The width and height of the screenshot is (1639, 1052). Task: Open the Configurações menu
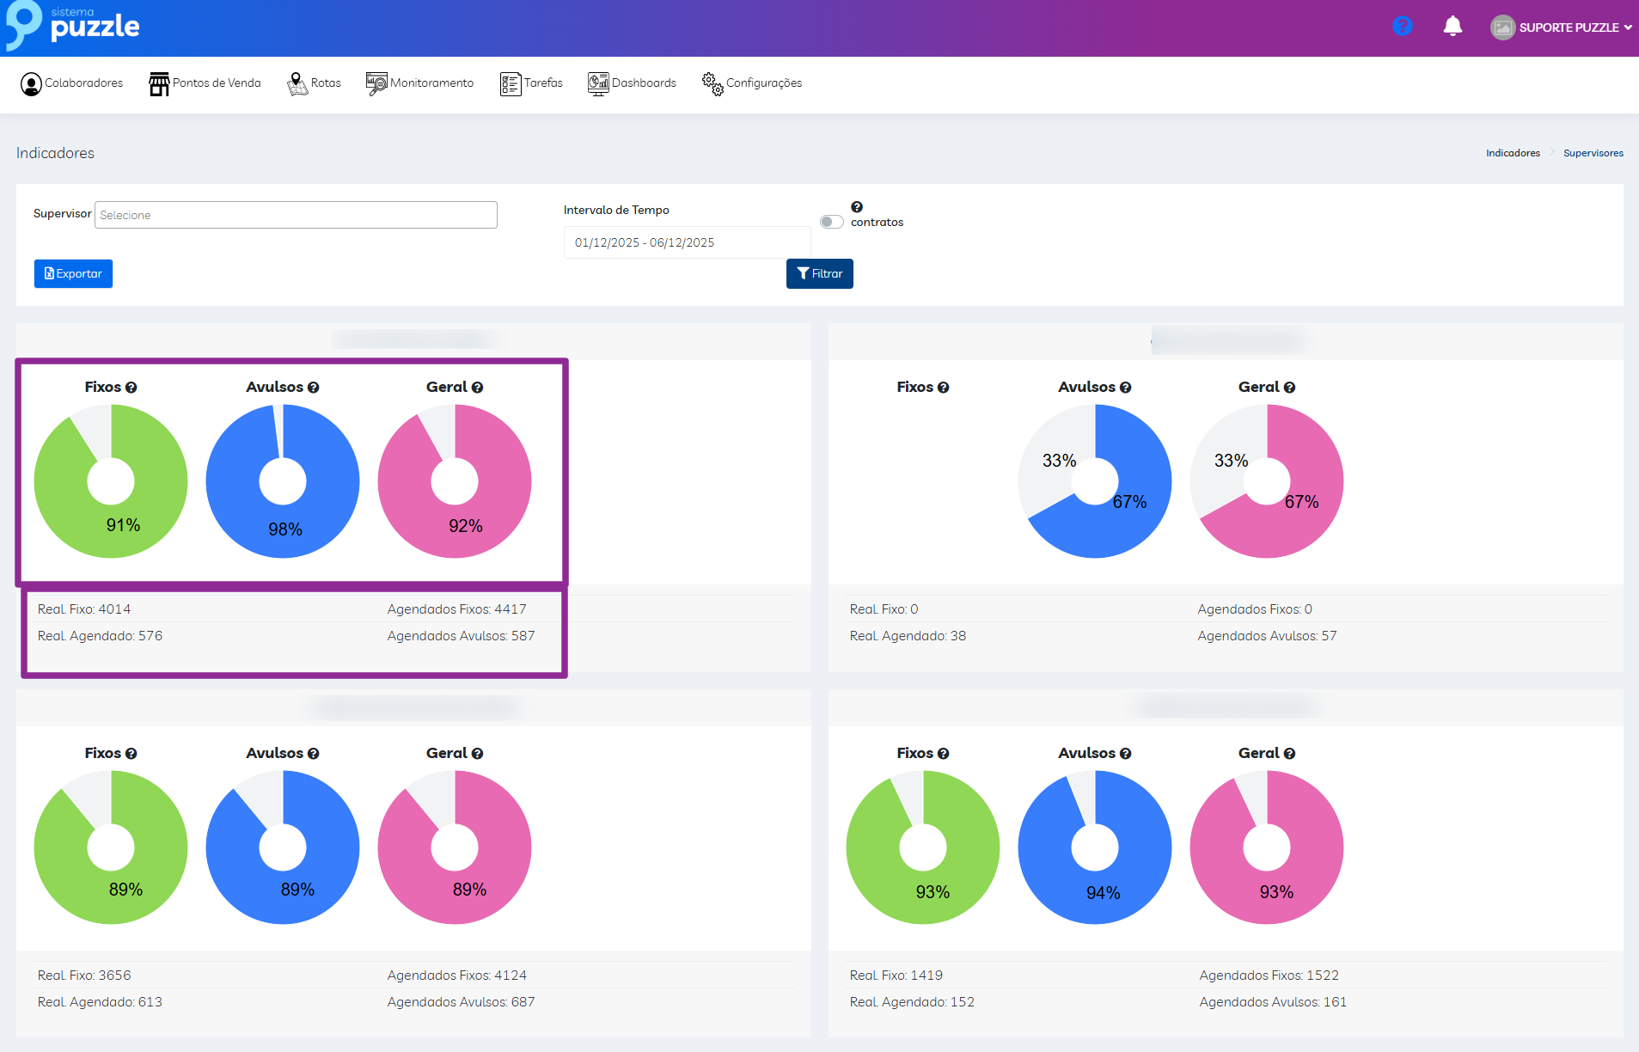pyautogui.click(x=752, y=83)
